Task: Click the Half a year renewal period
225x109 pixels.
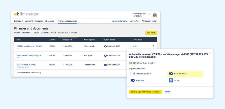Action: click(89, 56)
